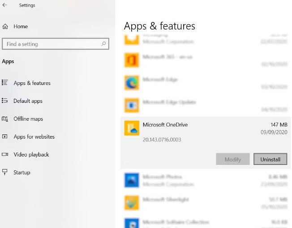Click the Apps for websites icon
The width and height of the screenshot is (292, 228).
click(x=4, y=137)
